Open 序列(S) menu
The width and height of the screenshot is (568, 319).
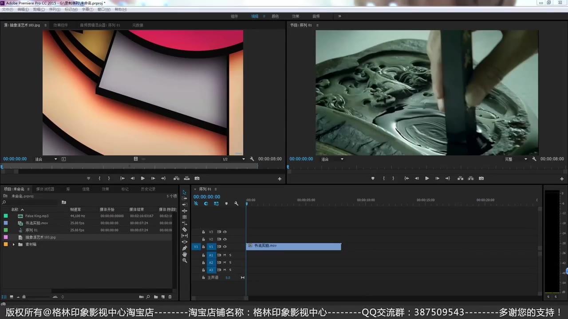[x=55, y=9]
